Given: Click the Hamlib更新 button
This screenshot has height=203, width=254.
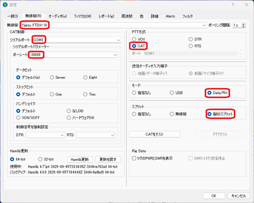Looking at the screenshot, I should pyautogui.click(x=80, y=160).
